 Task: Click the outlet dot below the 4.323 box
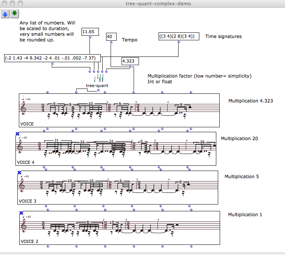(130, 67)
